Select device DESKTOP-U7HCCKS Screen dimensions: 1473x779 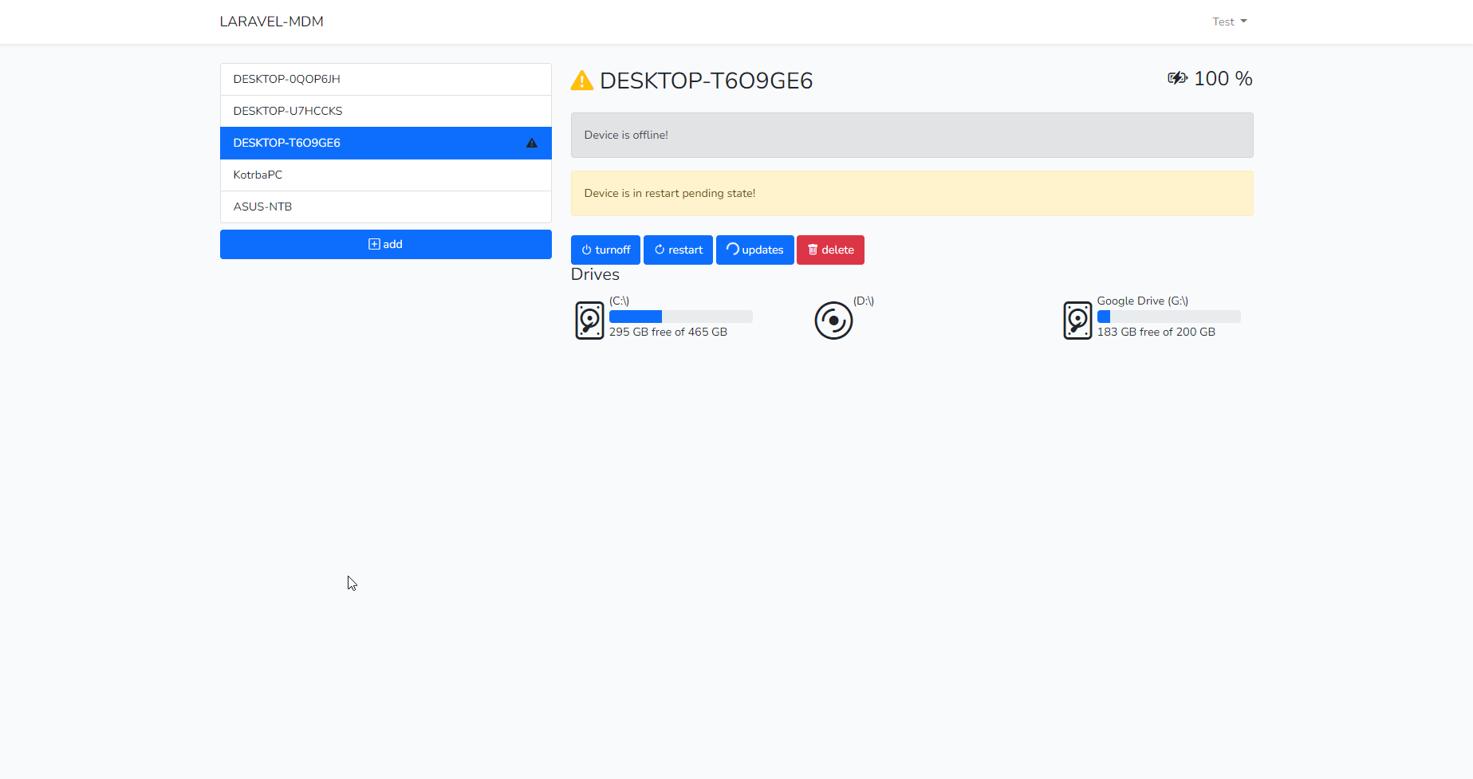[x=386, y=111]
